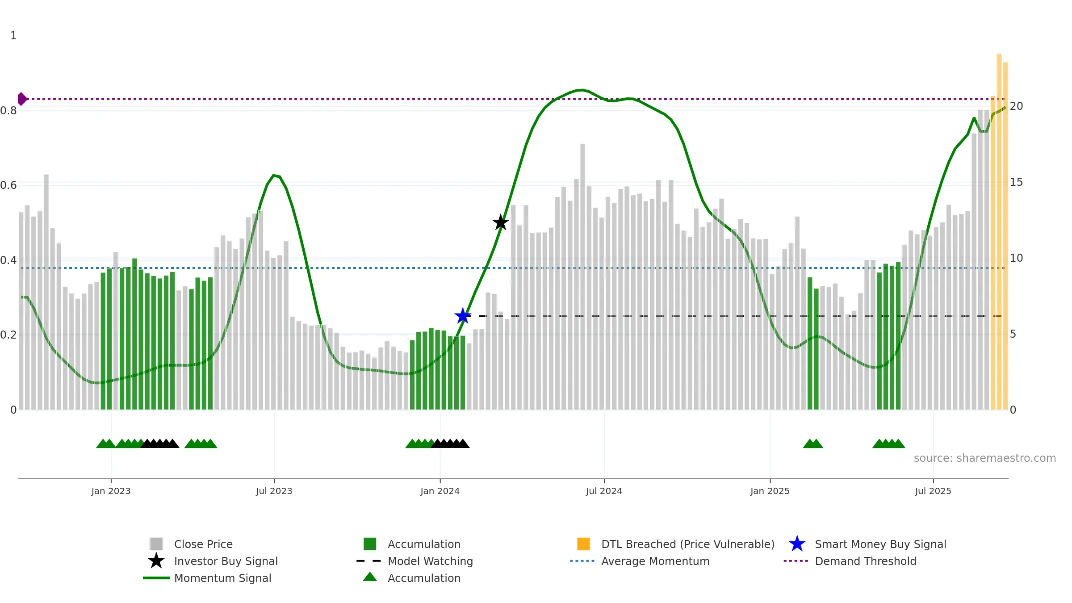Click the blue Smart Money Buy Signal star on the chart
Viewport: 1072px width, 603px height.
tap(463, 316)
